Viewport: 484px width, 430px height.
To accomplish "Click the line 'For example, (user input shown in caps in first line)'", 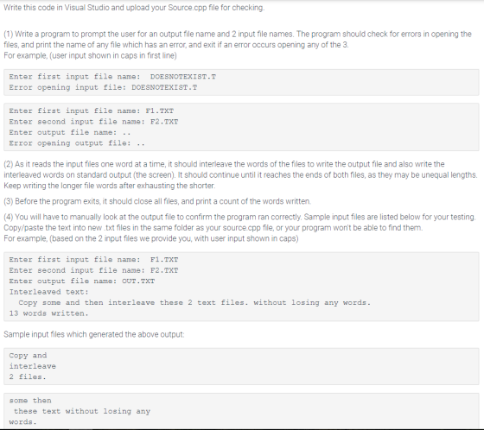I will coord(90,55).
